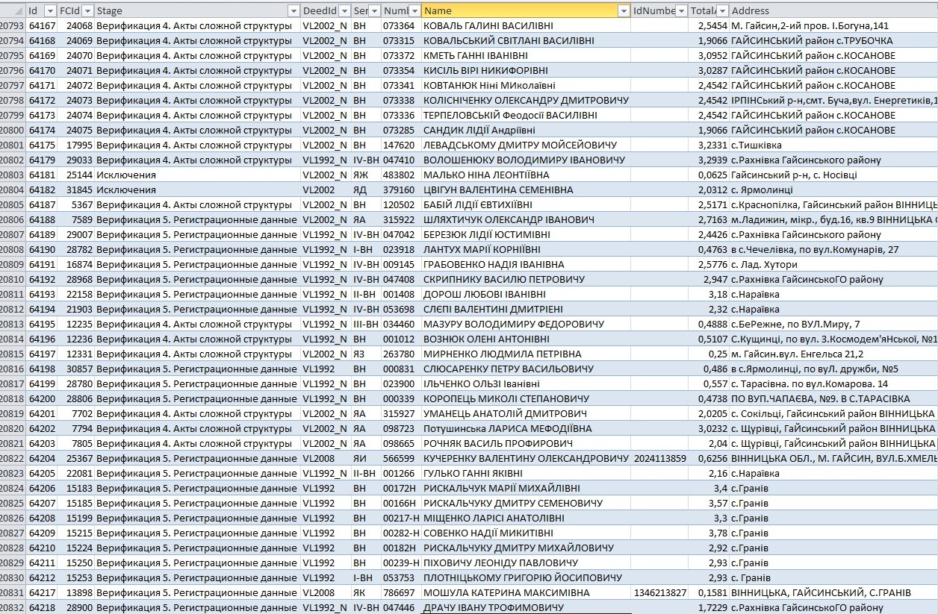Select the Исключения stage cell in row 64181
This screenshot has height=614, width=938.
[x=198, y=175]
